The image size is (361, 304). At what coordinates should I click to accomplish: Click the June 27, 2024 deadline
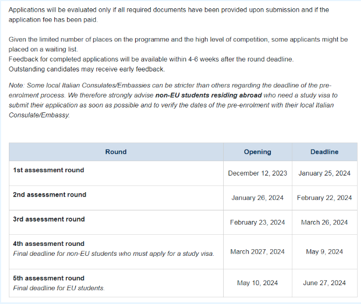pyautogui.click(x=324, y=282)
